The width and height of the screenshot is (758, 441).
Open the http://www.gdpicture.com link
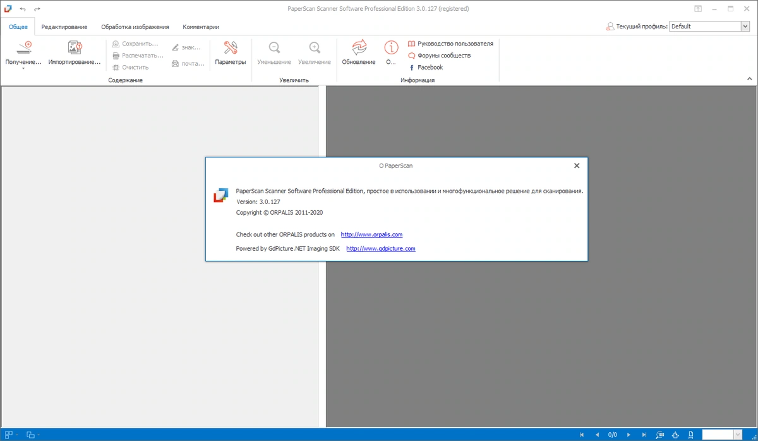tap(381, 248)
